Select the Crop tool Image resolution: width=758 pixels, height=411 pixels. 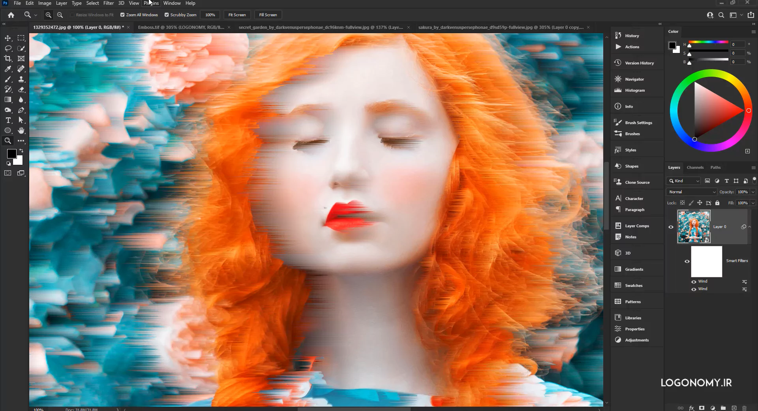[8, 58]
